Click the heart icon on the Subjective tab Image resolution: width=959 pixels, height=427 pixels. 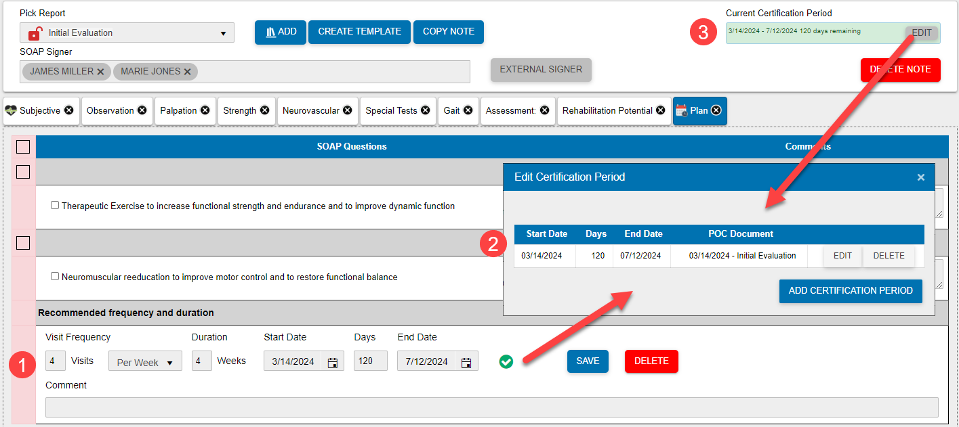click(12, 110)
